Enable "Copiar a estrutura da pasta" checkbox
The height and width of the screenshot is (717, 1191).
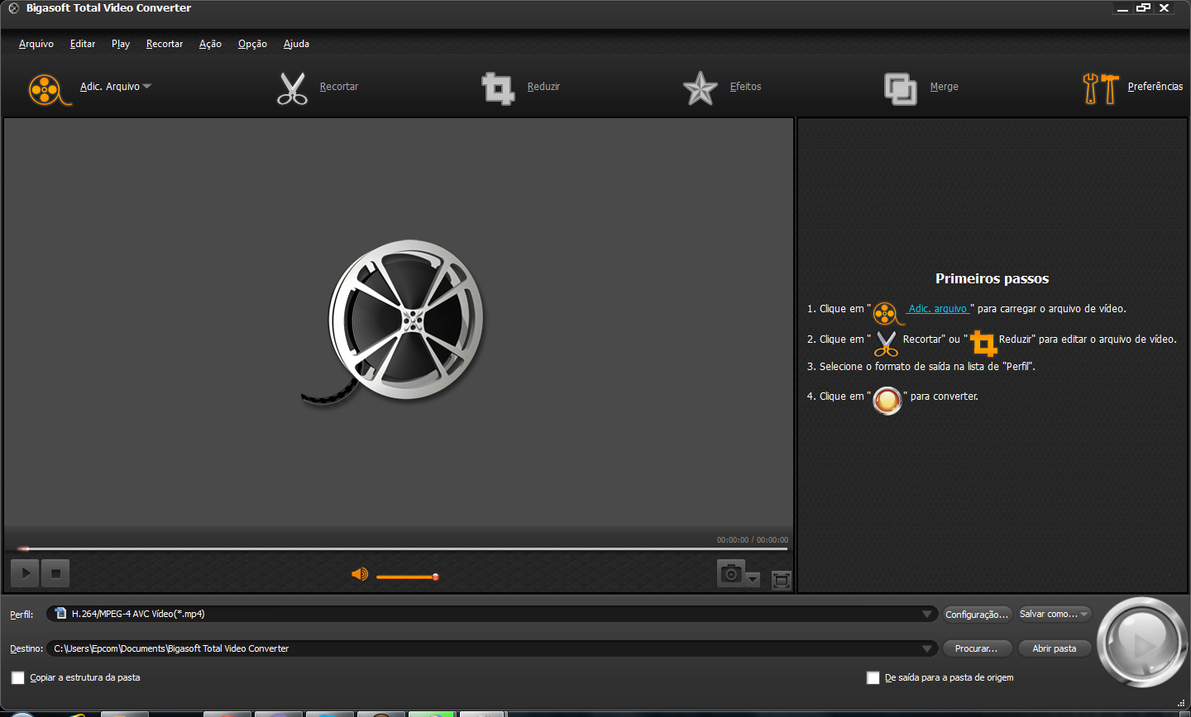coord(17,677)
